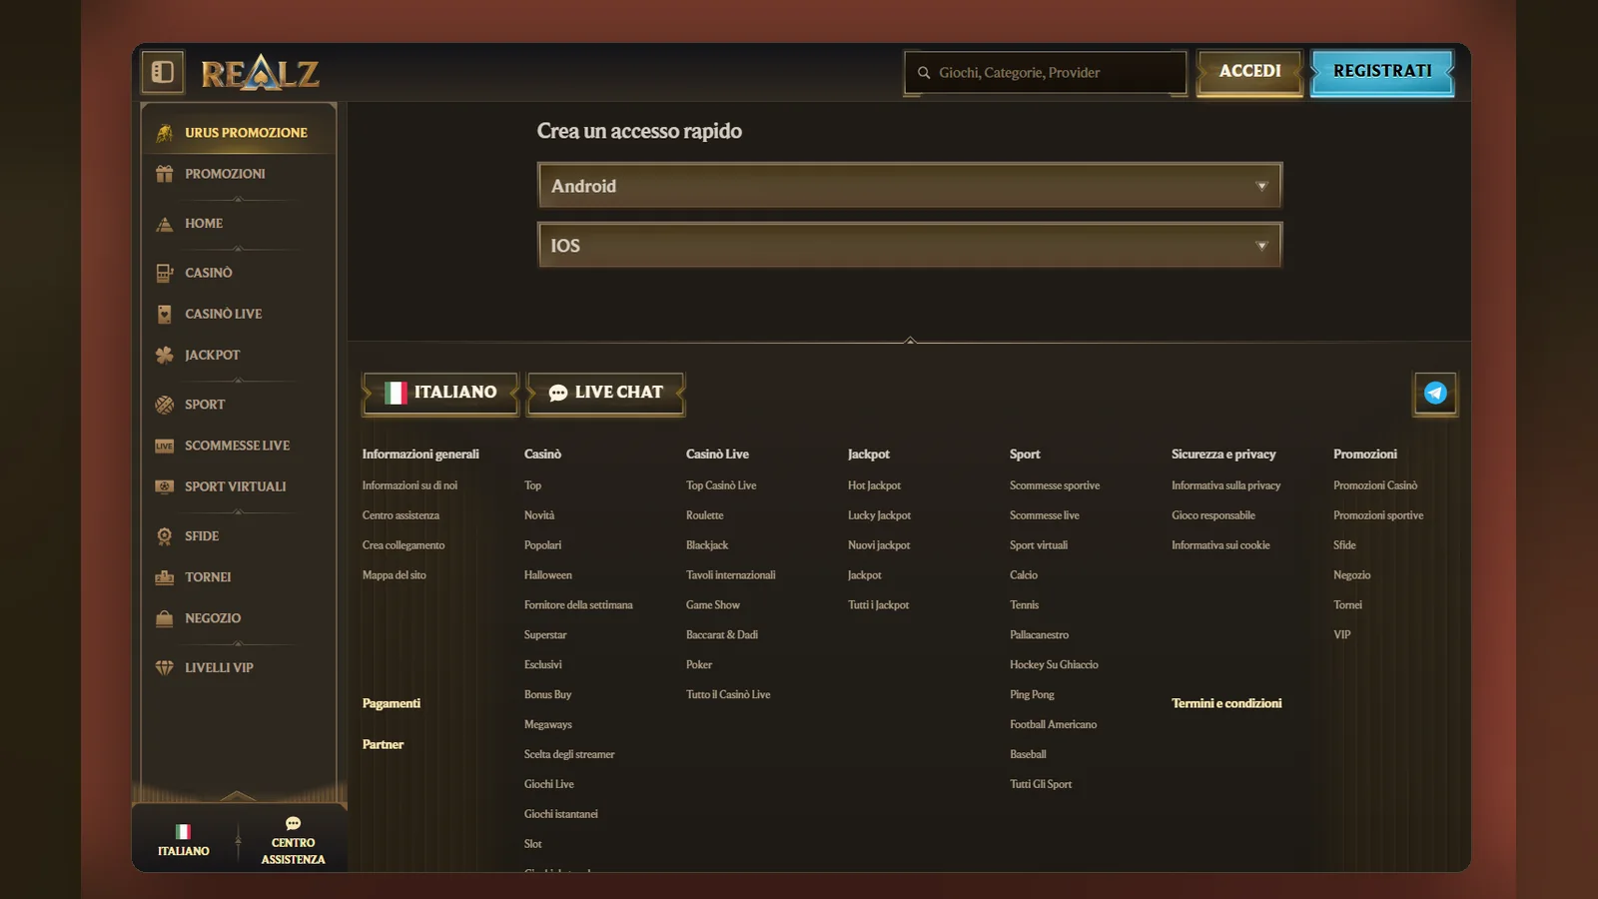Select Sport Virtuali in the sidebar
This screenshot has height=899, width=1598.
[x=236, y=486]
